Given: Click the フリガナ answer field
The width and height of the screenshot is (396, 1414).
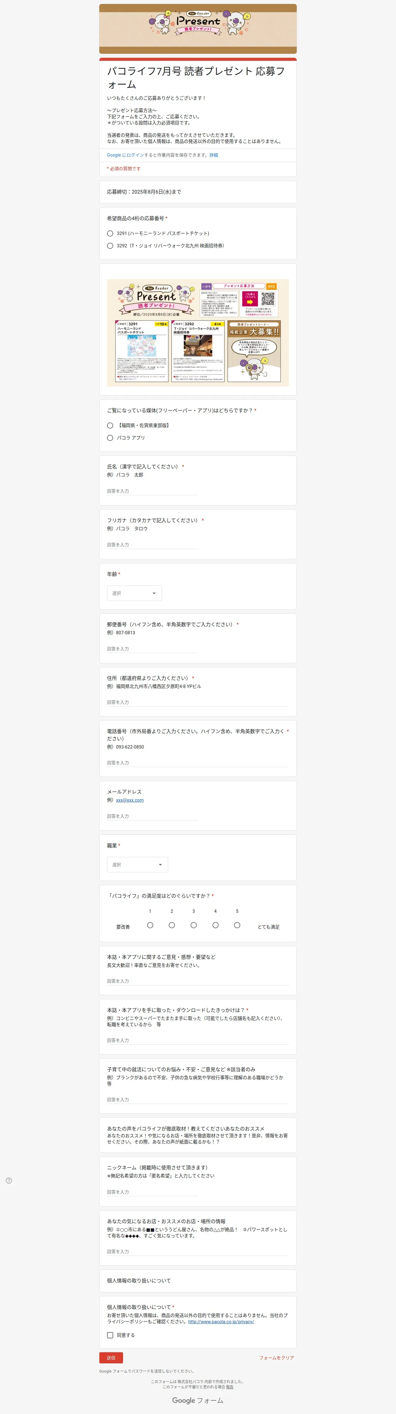Looking at the screenshot, I should (152, 545).
